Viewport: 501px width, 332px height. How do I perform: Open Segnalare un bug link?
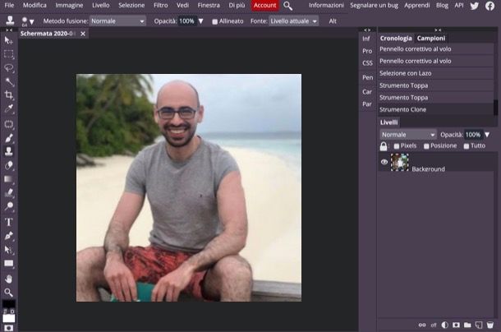375,5
